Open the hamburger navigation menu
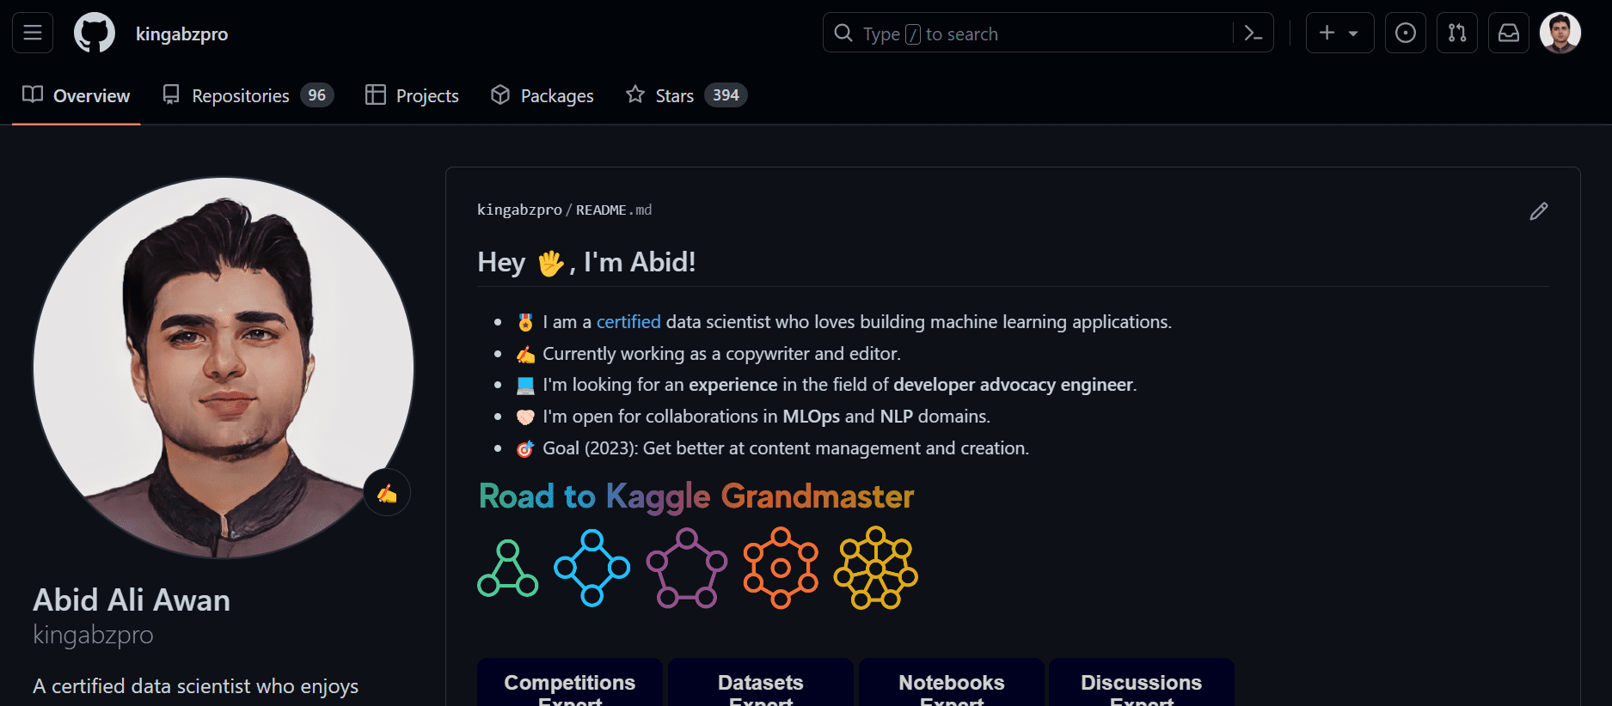The image size is (1612, 706). [33, 33]
